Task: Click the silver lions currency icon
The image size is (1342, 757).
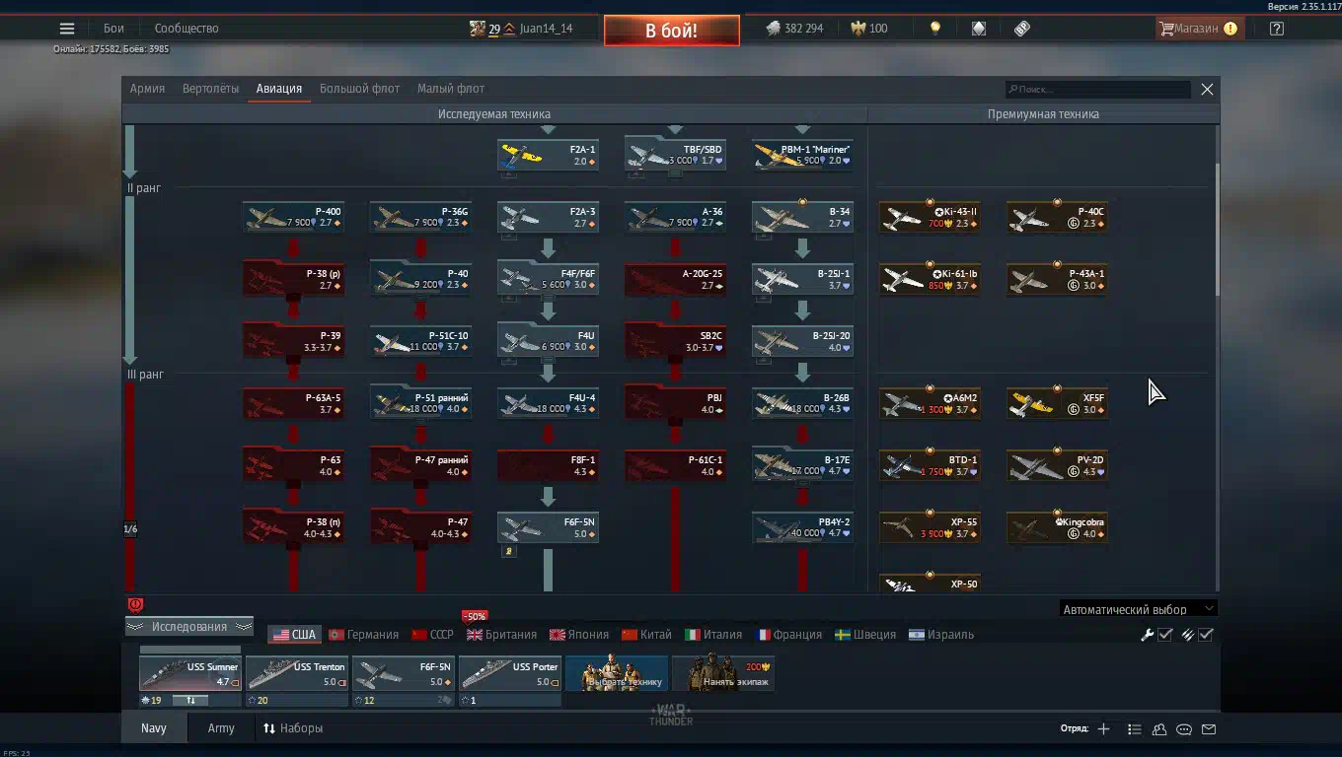Action: (773, 29)
